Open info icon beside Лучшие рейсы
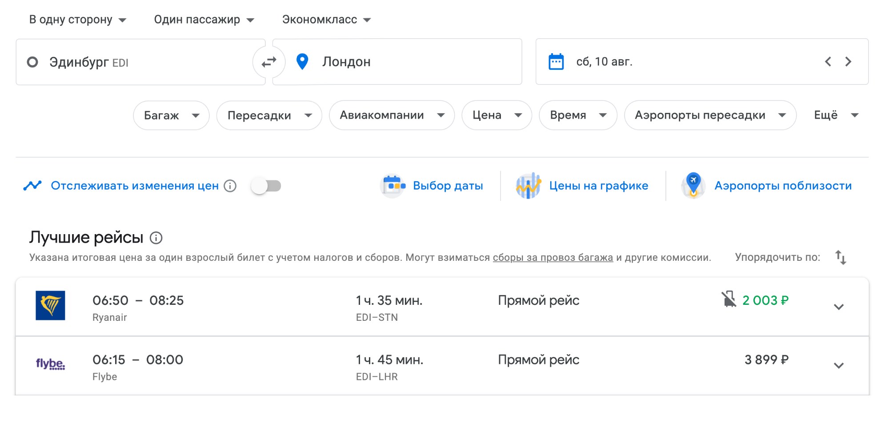Screen dimensions: 889x427 click(156, 238)
